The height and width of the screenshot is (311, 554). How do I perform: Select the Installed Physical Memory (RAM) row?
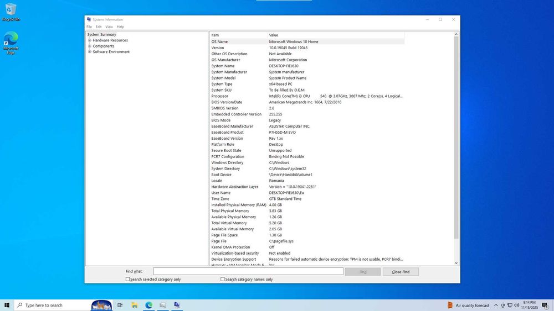pyautogui.click(x=307, y=204)
